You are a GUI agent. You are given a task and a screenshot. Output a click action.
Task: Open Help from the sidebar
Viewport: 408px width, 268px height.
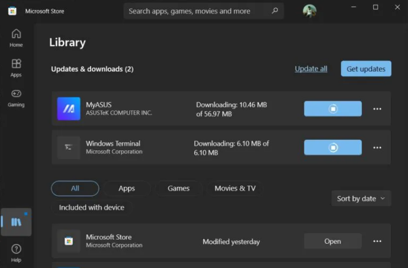[16, 252]
